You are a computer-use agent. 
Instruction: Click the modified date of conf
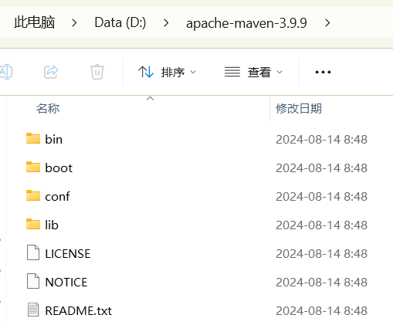[321, 197]
